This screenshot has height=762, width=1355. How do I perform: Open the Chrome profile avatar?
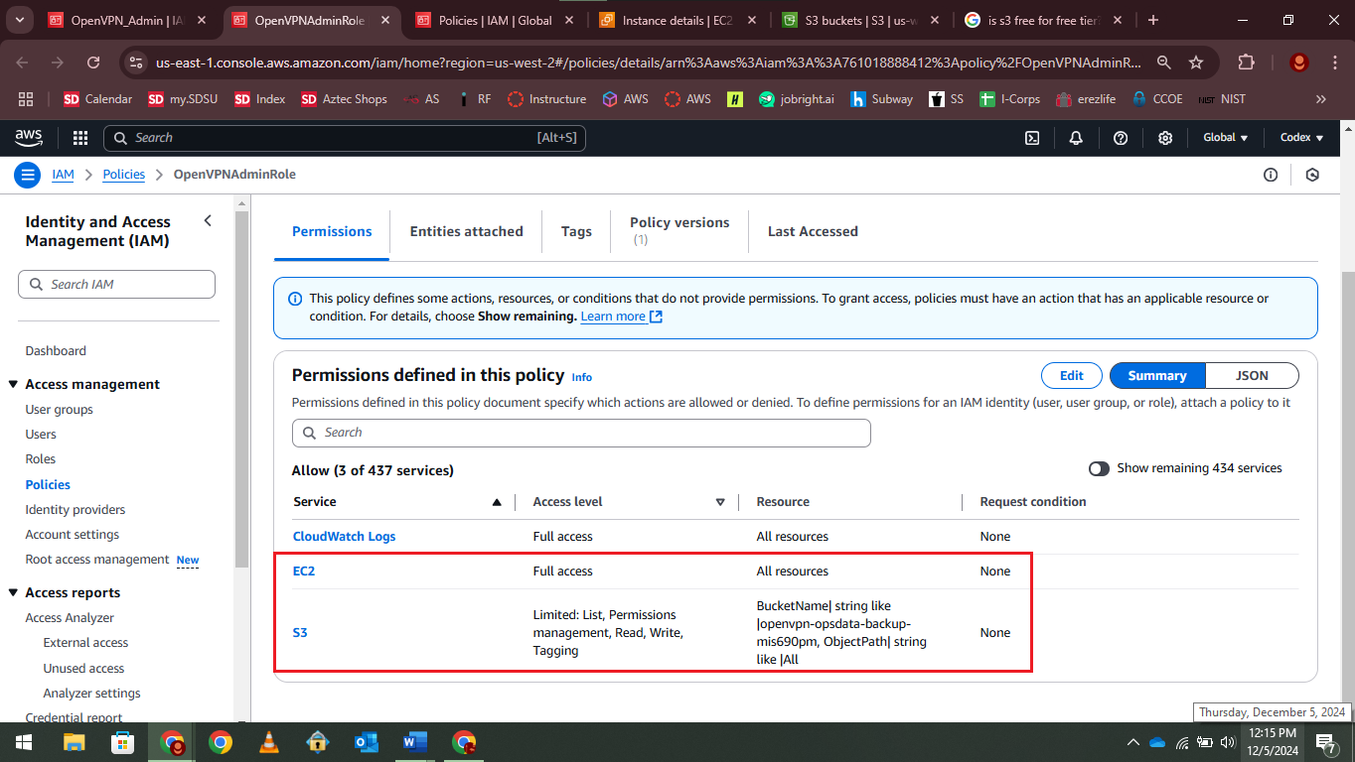tap(1298, 62)
